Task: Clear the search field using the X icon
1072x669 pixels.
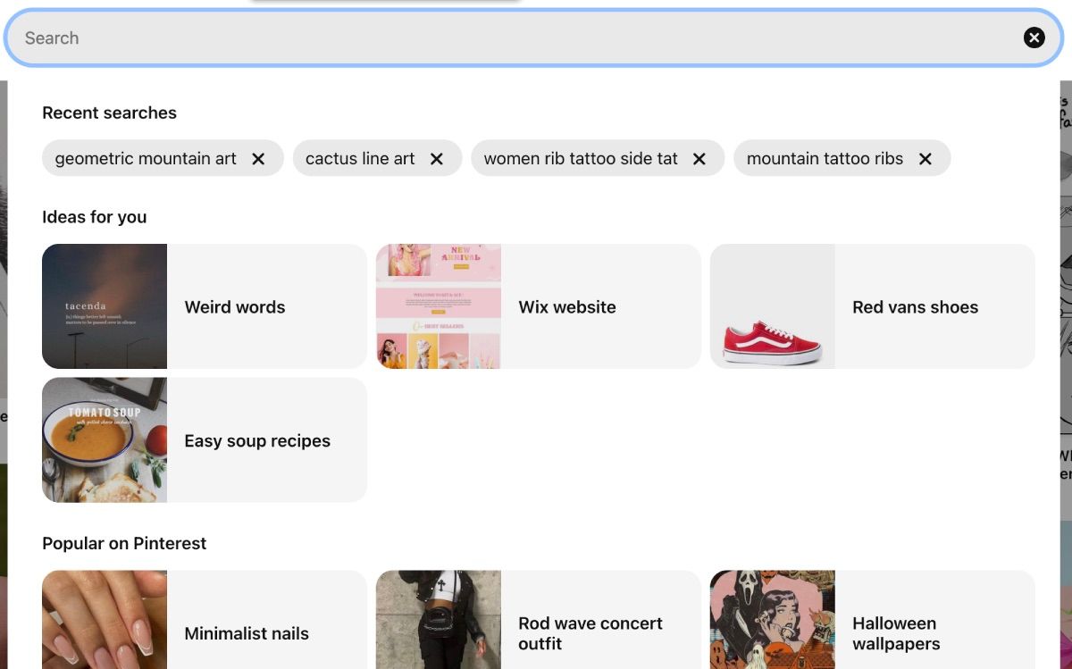Action: click(1034, 38)
